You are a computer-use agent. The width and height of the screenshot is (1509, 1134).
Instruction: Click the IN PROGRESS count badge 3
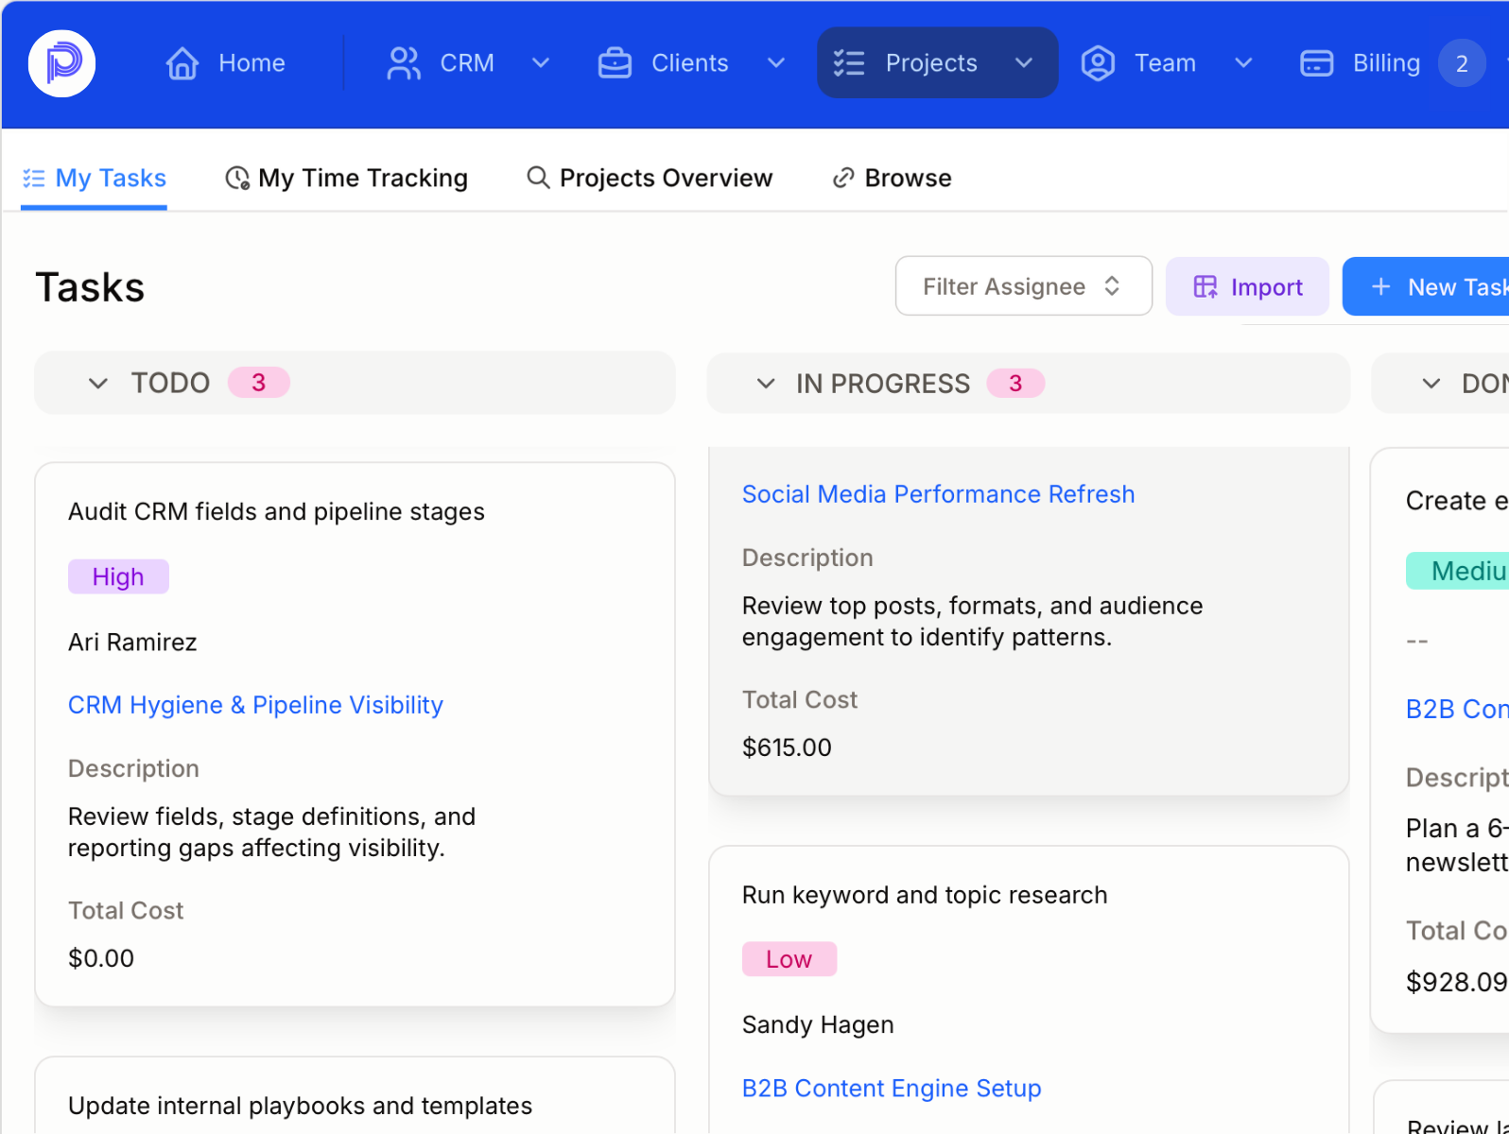1015,383
